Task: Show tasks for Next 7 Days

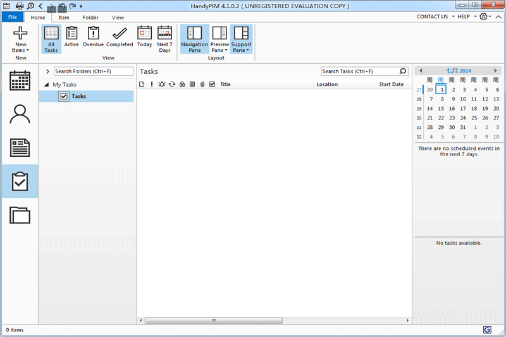Action: click(x=164, y=39)
